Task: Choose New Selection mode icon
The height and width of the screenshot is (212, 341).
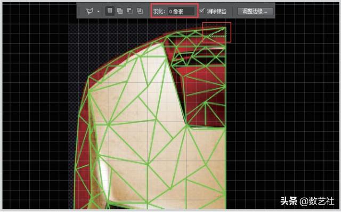Action: [x=110, y=11]
